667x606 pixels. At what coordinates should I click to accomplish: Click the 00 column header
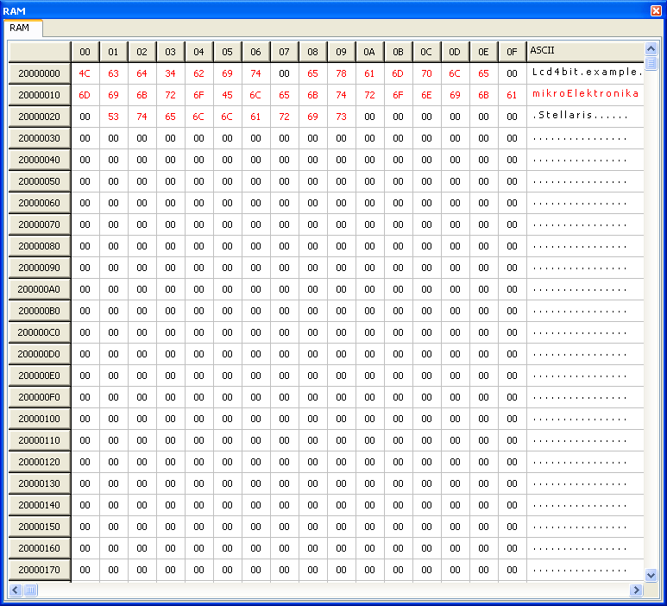tap(85, 52)
